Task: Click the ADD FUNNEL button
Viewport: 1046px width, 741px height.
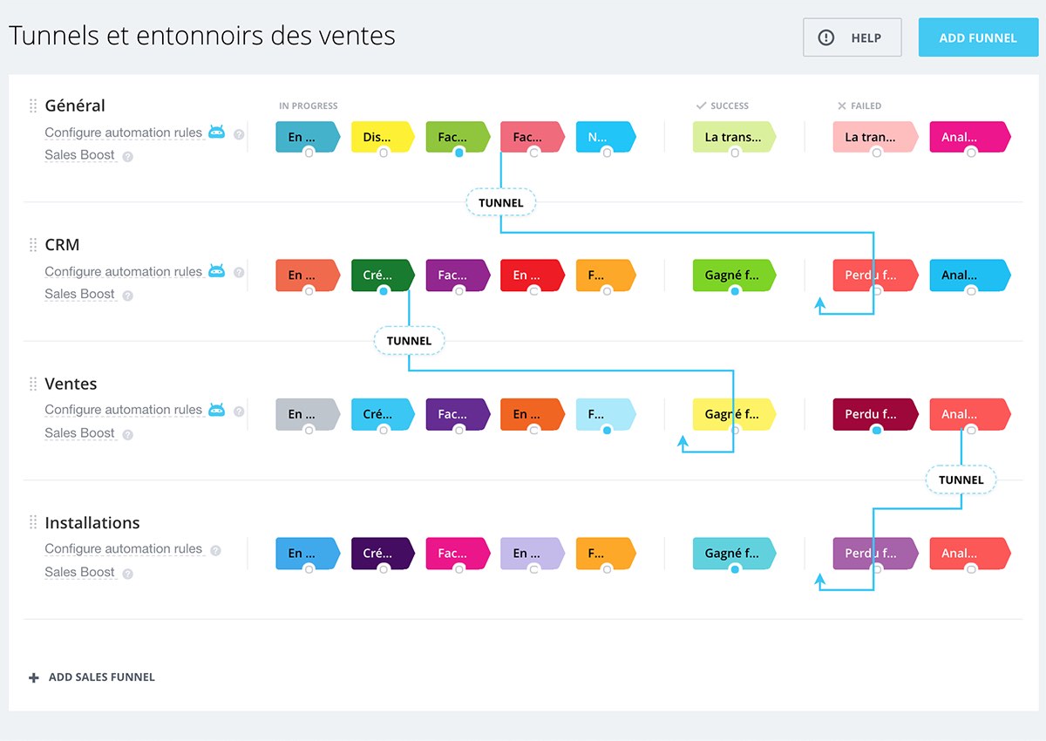Action: tap(977, 37)
